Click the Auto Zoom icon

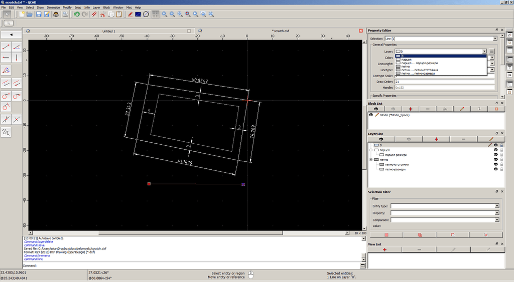coord(180,14)
